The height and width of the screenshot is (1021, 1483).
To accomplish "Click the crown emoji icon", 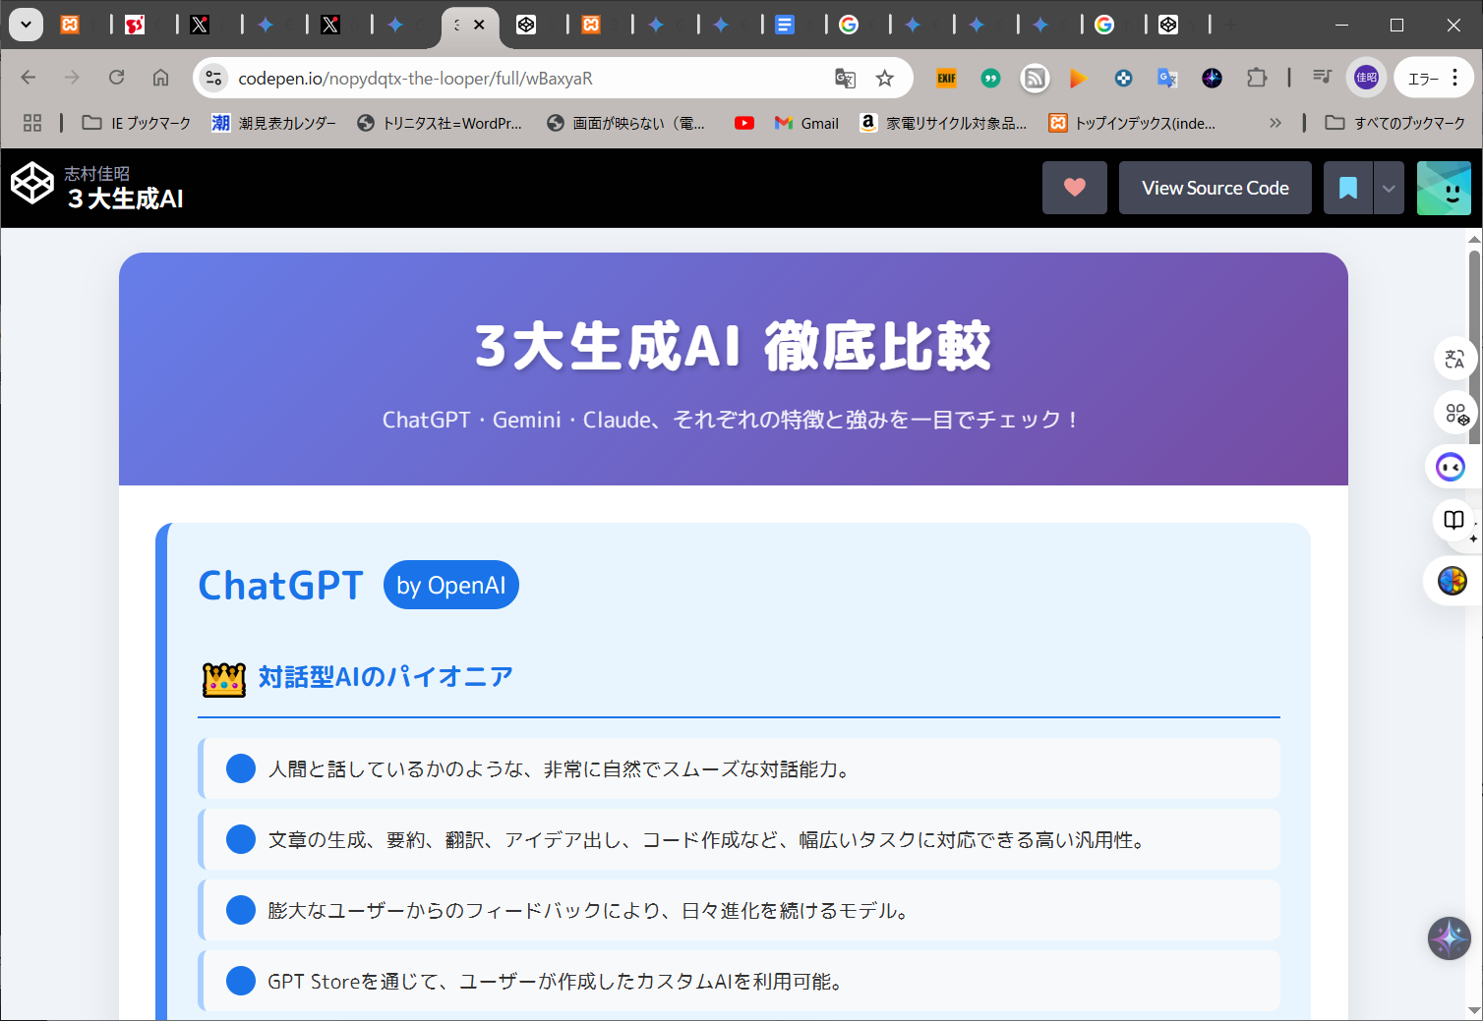I will [224, 678].
